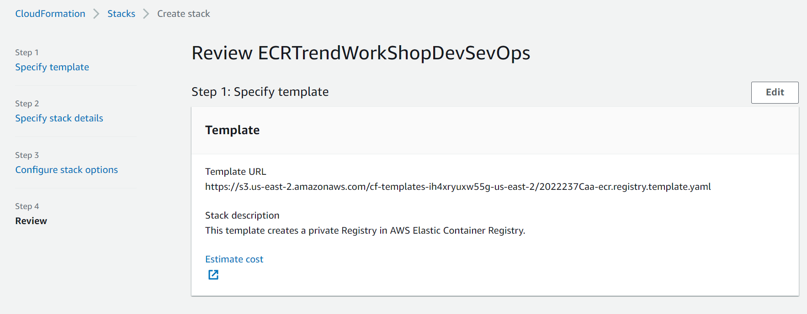
Task: Jump to Configure stack options step
Action: (x=66, y=170)
